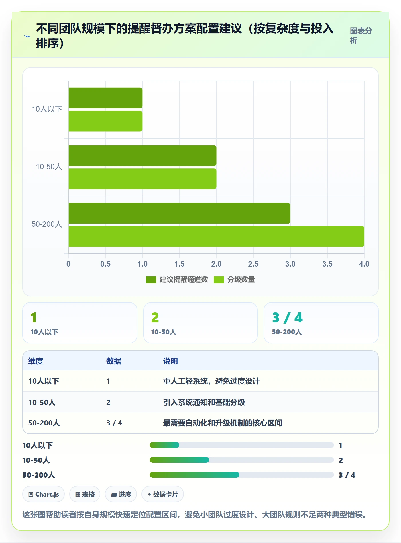Select the 数据卡片 chip
Viewport: 401px width, 543px height.
tap(163, 494)
